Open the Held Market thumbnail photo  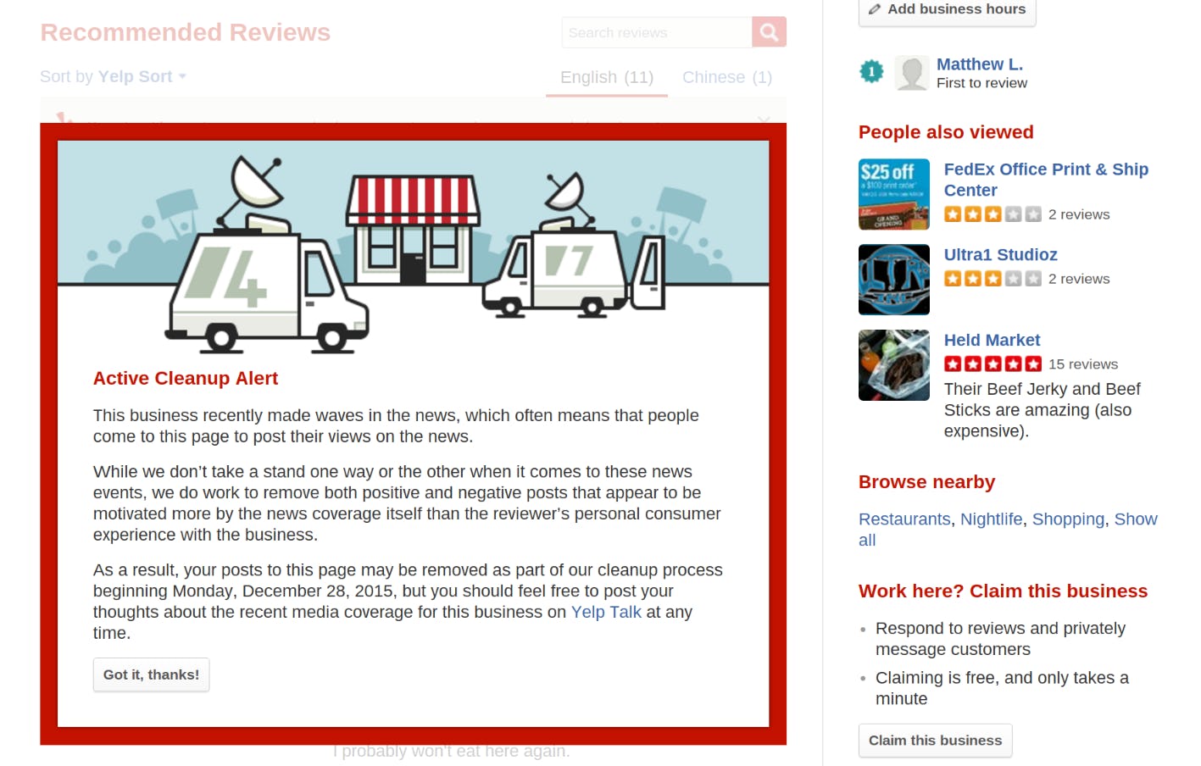[x=893, y=365]
